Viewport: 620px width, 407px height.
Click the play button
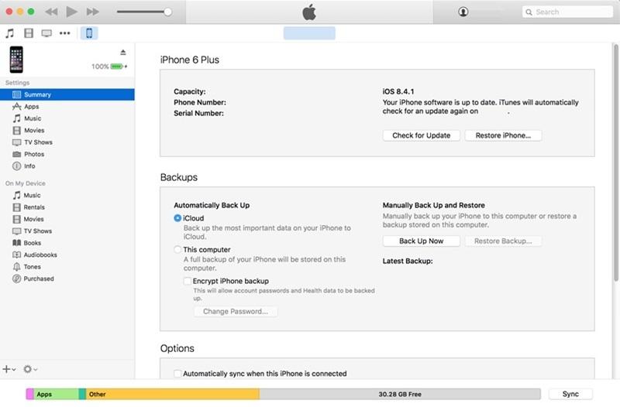pyautogui.click(x=71, y=12)
